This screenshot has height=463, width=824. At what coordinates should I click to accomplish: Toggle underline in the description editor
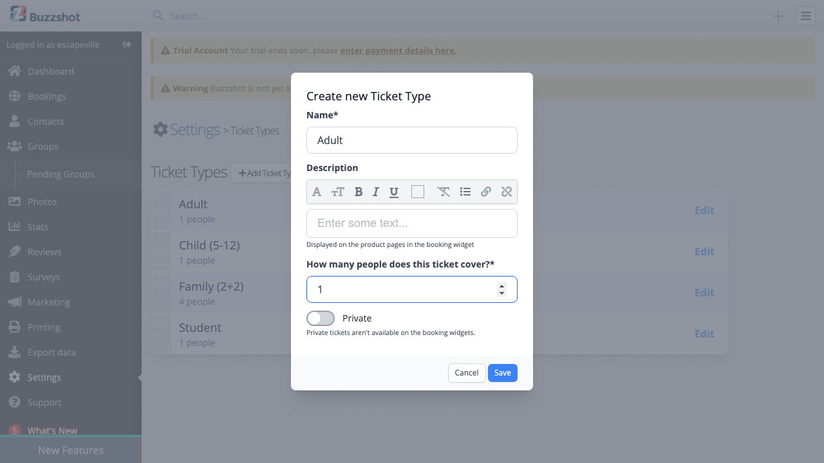coord(393,192)
